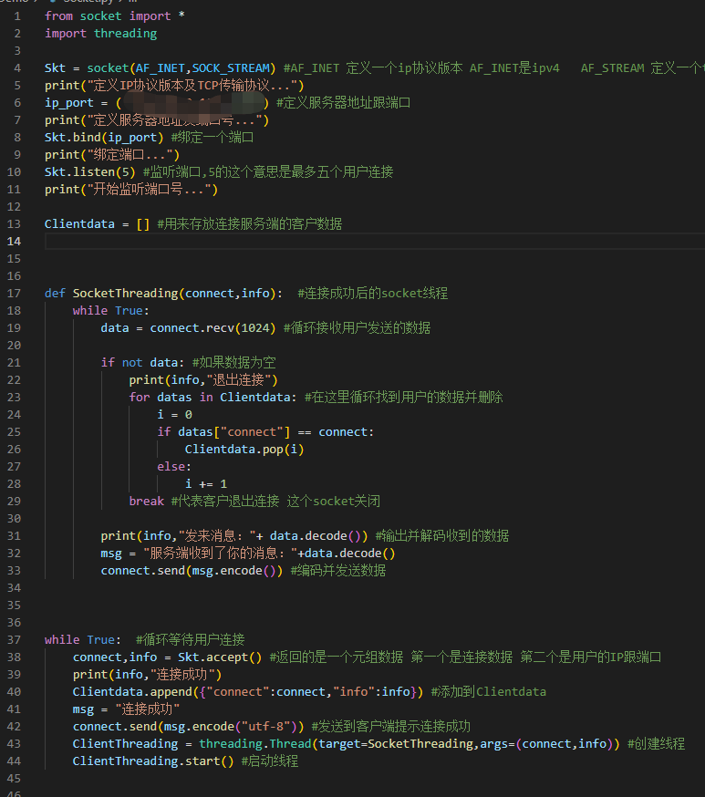Click "import threading" on line 2
Image resolution: width=705 pixels, height=797 pixels.
coord(100,34)
